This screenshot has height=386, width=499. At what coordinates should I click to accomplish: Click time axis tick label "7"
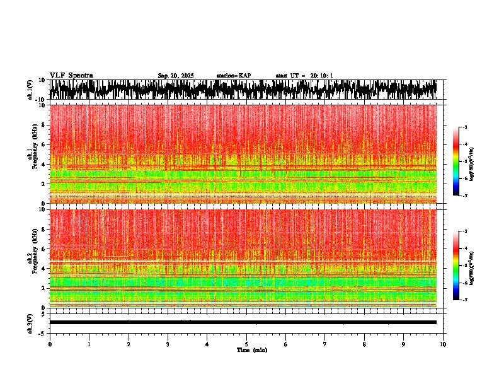325,344
